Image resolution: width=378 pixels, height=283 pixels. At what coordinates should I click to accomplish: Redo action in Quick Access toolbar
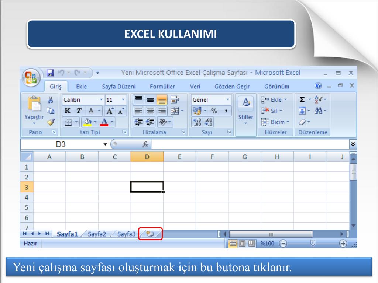(78, 73)
